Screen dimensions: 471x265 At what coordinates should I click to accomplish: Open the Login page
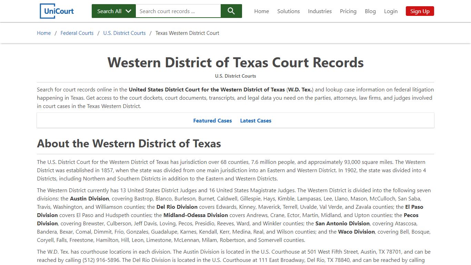[391, 11]
